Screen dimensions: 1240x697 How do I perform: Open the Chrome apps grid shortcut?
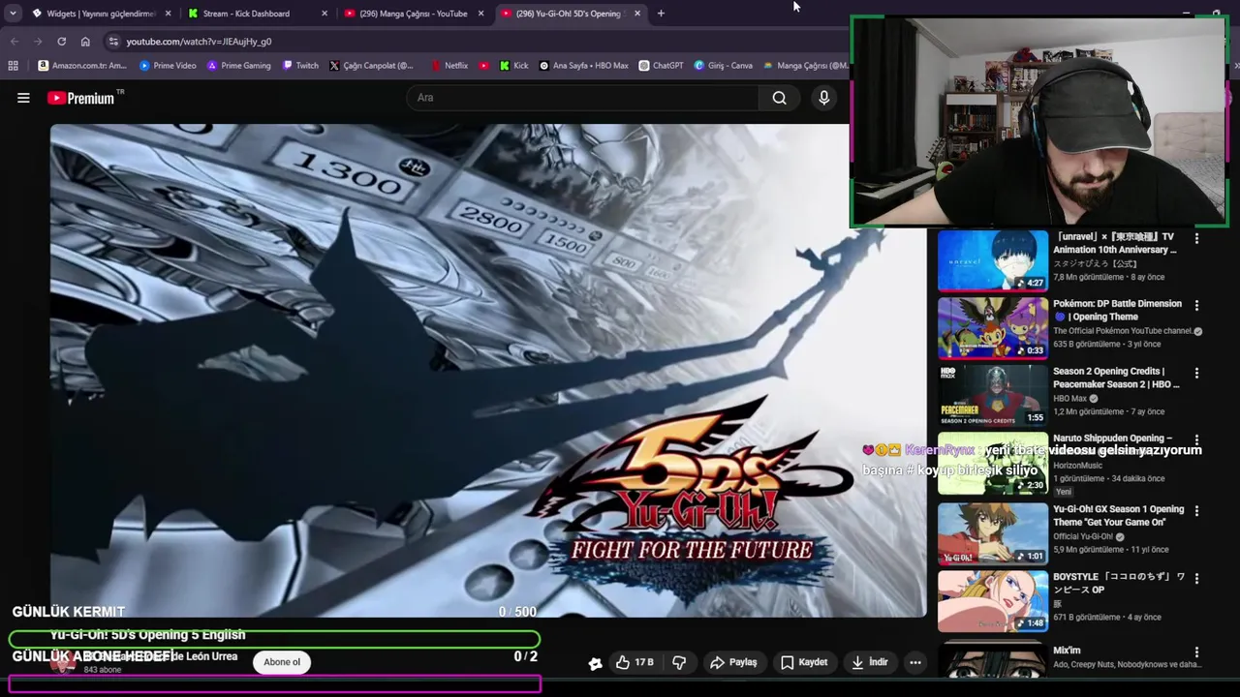(13, 66)
